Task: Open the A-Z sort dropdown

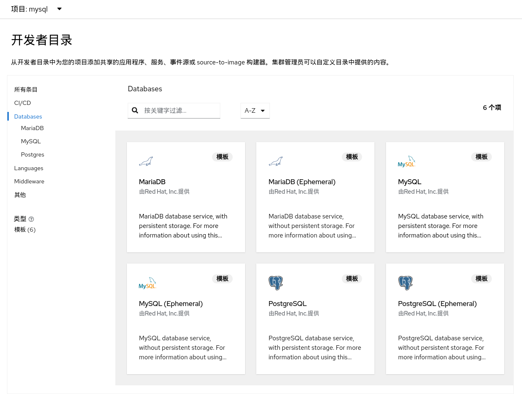Action: (x=255, y=111)
